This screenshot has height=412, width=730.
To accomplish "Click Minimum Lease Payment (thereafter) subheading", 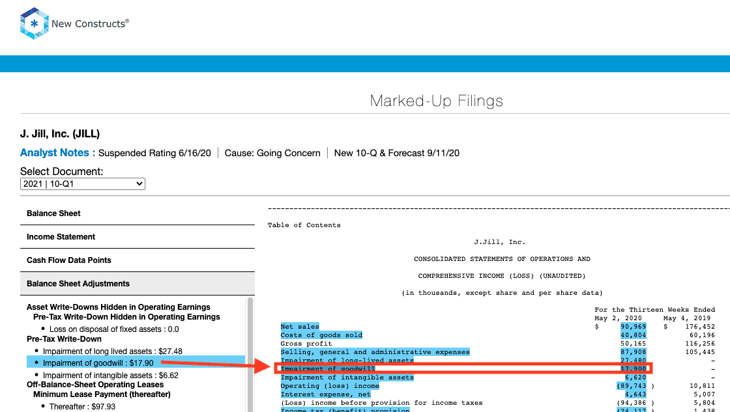I will tap(102, 394).
